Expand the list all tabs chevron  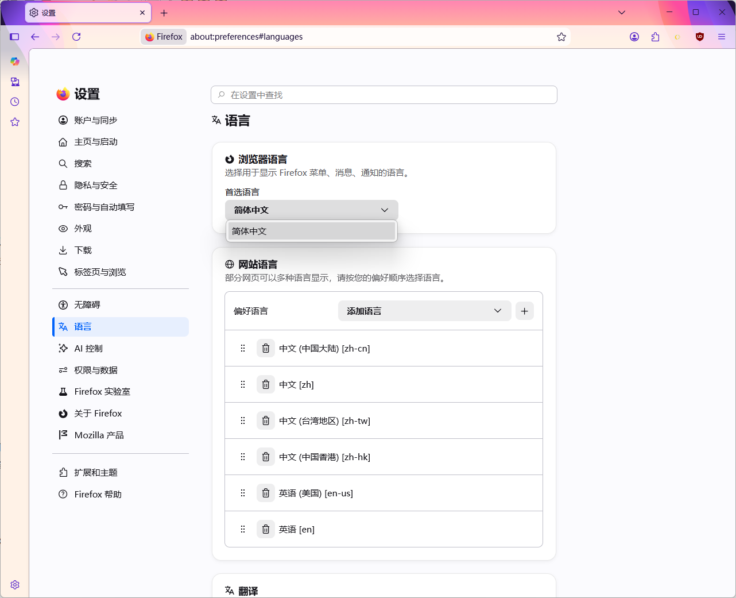[622, 12]
